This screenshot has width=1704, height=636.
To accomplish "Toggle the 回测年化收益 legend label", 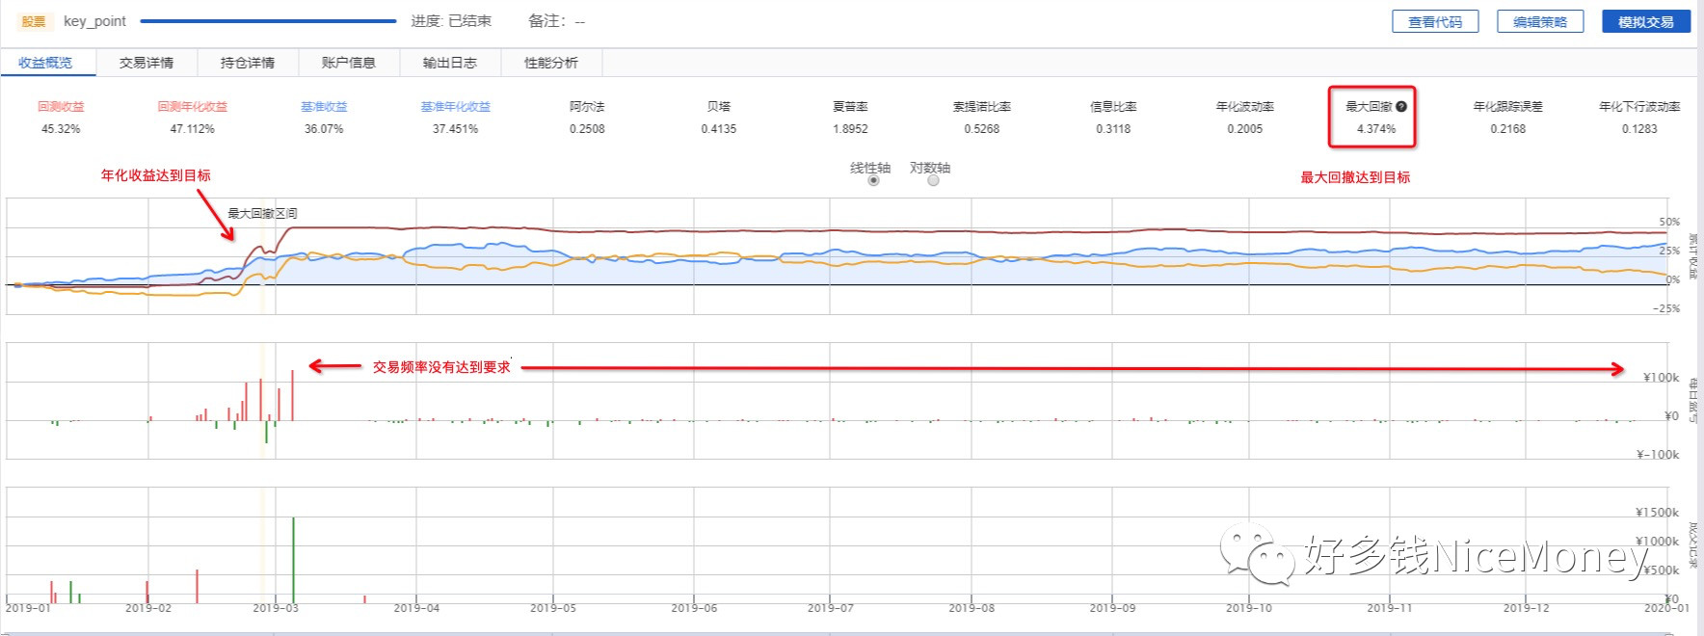I will coord(193,107).
